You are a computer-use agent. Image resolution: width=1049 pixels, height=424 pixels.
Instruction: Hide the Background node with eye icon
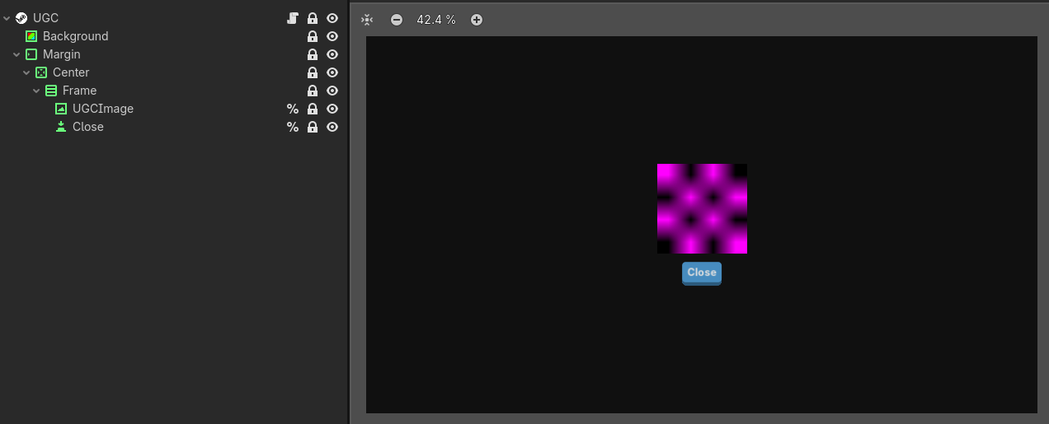coord(332,36)
